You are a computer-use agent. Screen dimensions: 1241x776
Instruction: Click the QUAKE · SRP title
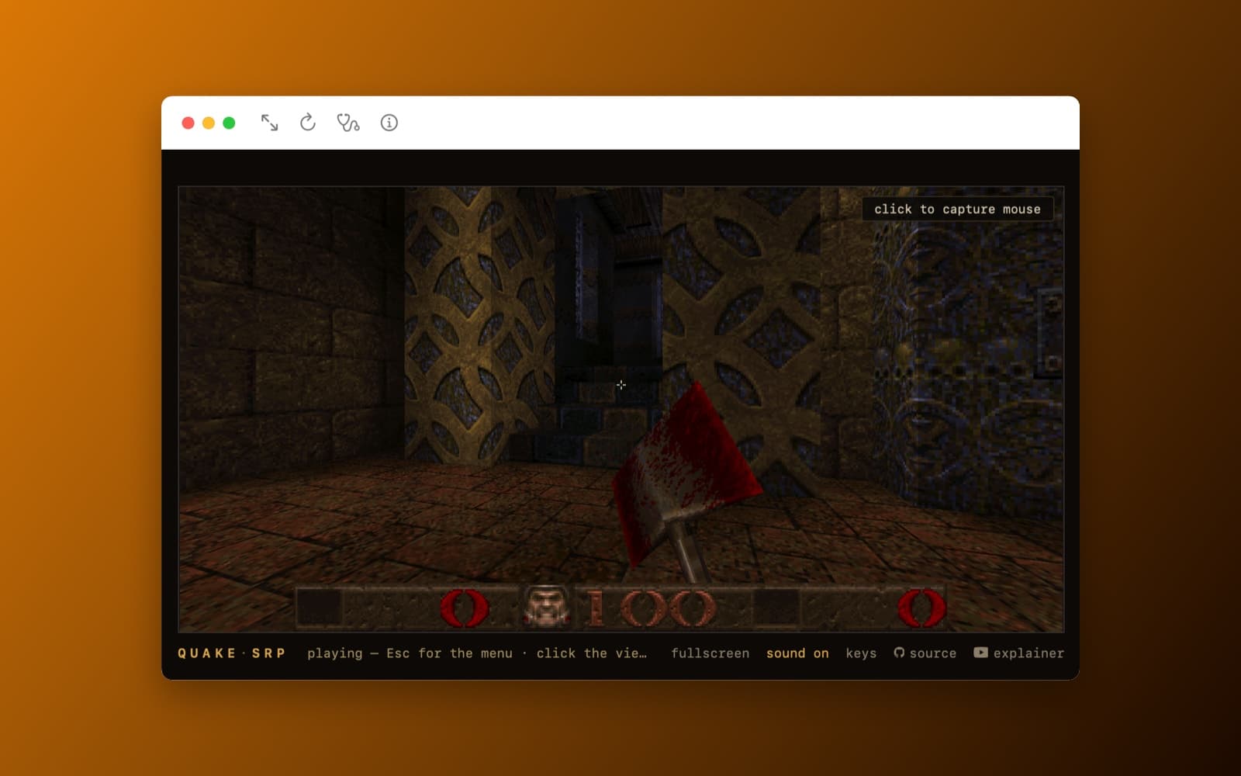pos(231,653)
